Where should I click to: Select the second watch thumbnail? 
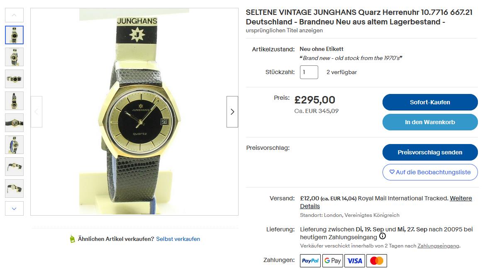click(14, 57)
